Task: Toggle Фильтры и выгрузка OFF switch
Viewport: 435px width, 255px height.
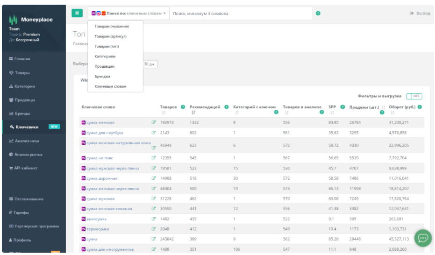Action: click(414, 96)
